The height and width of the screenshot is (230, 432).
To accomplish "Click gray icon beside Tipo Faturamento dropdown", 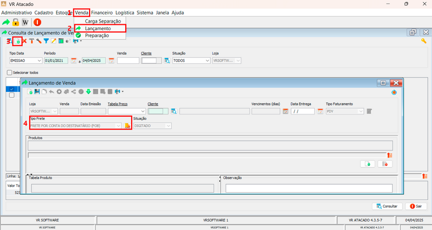I will pos(369,111).
